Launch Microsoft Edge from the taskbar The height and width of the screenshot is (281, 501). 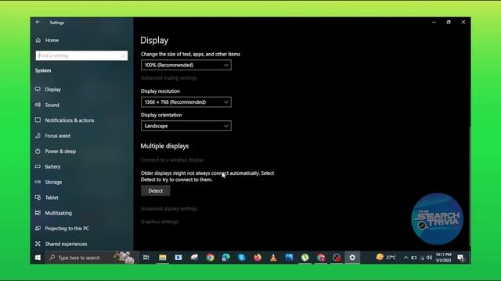(225, 258)
